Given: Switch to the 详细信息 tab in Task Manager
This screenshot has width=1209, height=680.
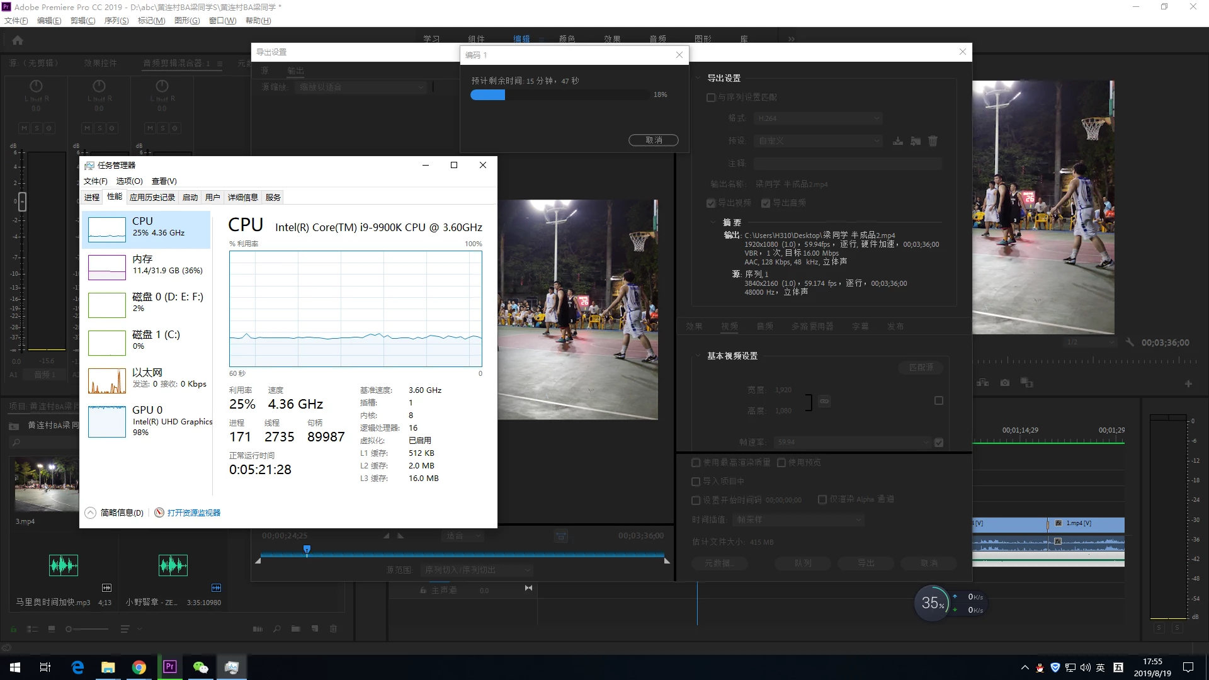Looking at the screenshot, I should 242,197.
